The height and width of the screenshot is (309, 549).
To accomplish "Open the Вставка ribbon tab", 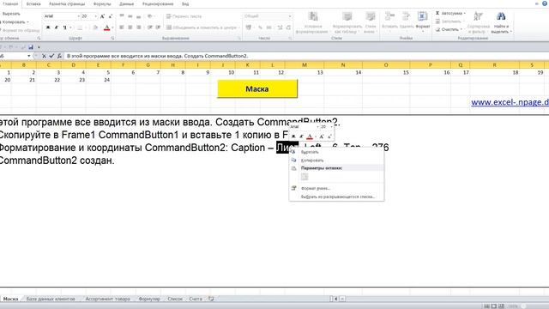I will (33, 3).
